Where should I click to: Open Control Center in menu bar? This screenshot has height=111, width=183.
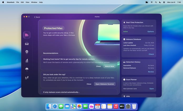(x=164, y=2)
